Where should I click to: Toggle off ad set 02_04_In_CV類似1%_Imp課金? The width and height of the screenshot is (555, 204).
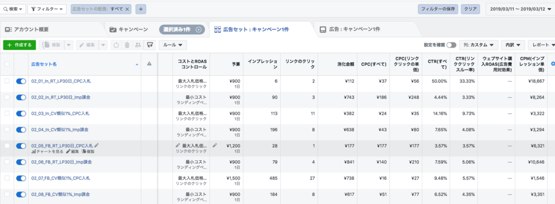click(21, 130)
